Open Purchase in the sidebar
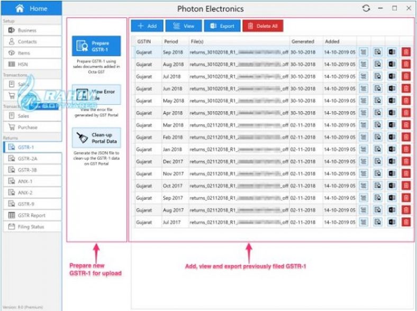The width and height of the screenshot is (417, 311). click(x=32, y=127)
